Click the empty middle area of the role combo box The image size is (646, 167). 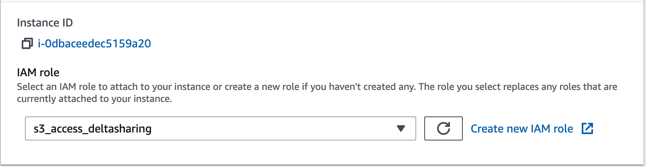[x=273, y=128]
